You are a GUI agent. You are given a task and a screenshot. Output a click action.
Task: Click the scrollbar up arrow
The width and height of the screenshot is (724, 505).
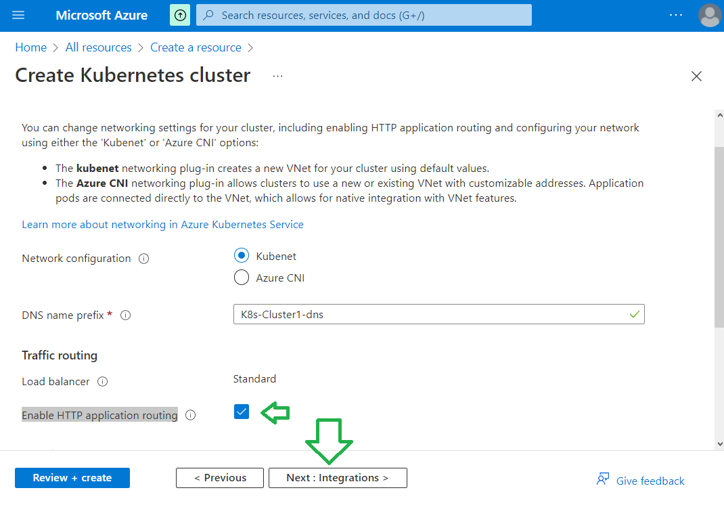coord(719,116)
